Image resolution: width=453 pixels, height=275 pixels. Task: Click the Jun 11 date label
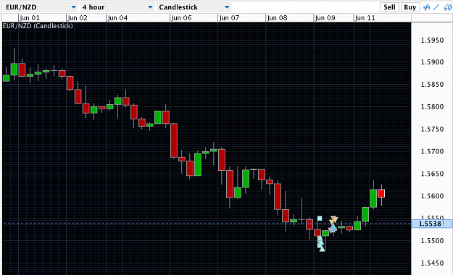[x=365, y=18]
